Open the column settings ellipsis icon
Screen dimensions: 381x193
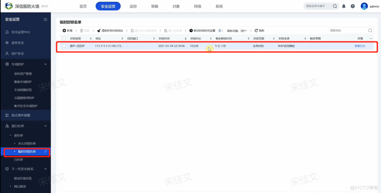click(x=371, y=38)
